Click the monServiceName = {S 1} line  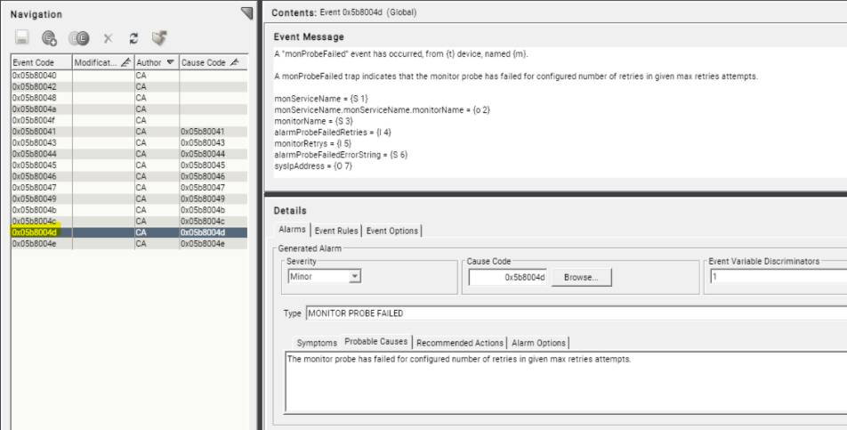pos(321,99)
